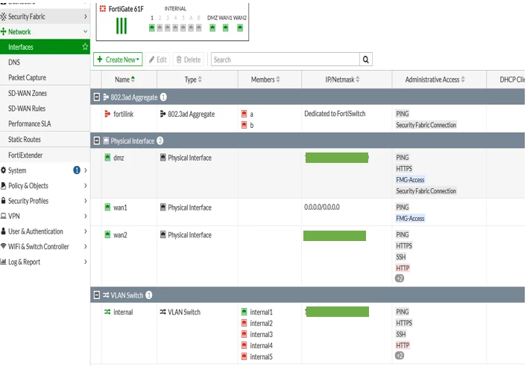Select the WAN1 port icon in faceplate
527x366 pixels.
tap(226, 28)
